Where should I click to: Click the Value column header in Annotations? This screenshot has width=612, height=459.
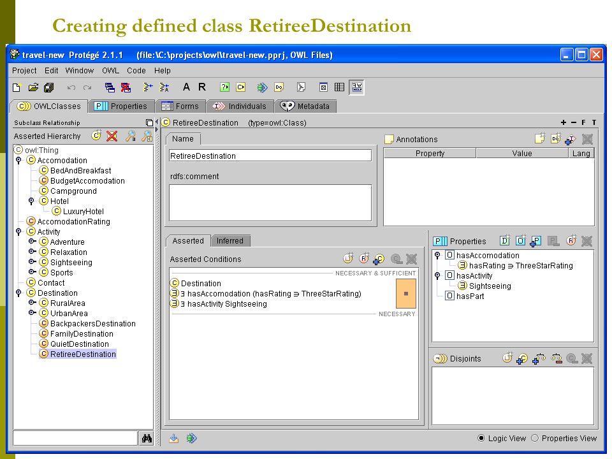[x=522, y=154]
